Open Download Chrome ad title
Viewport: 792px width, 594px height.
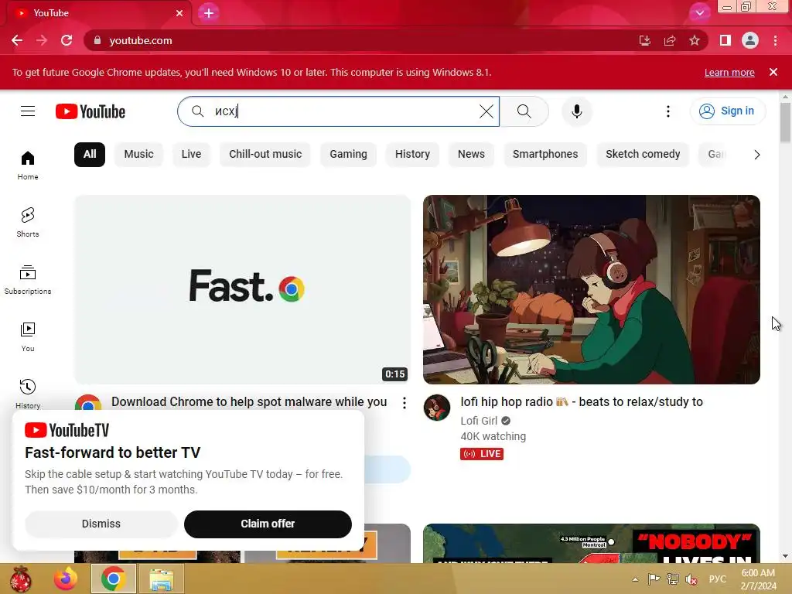pos(249,402)
